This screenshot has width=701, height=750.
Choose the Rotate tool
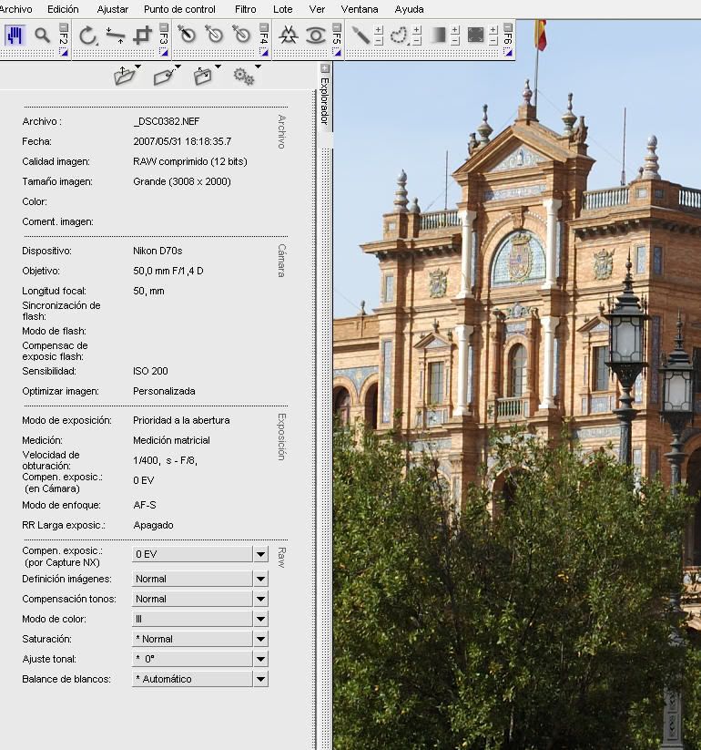(x=87, y=36)
